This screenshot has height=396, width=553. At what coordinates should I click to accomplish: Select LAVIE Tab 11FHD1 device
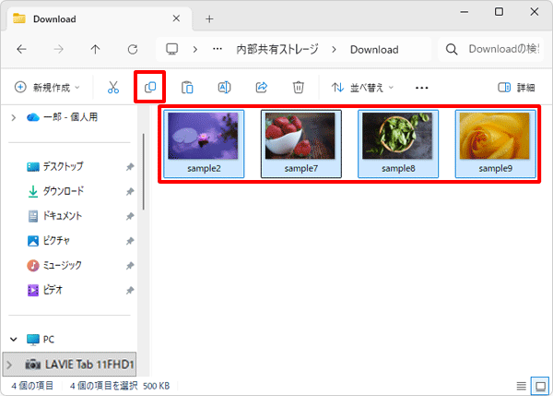pos(69,365)
